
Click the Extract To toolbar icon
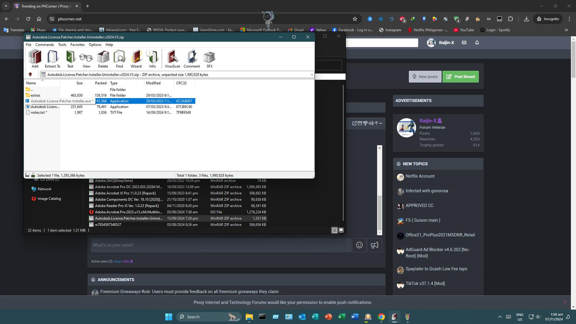coord(53,59)
